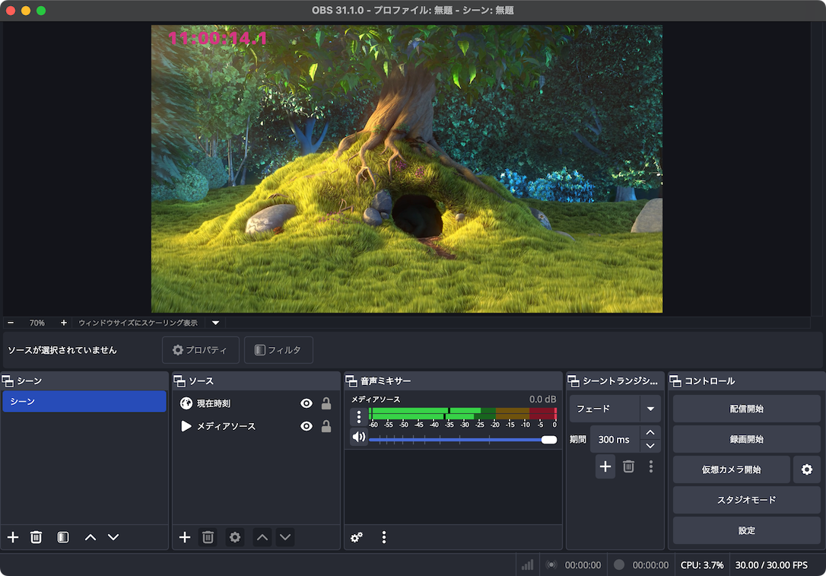Open フェード transition dropdown

click(x=615, y=409)
